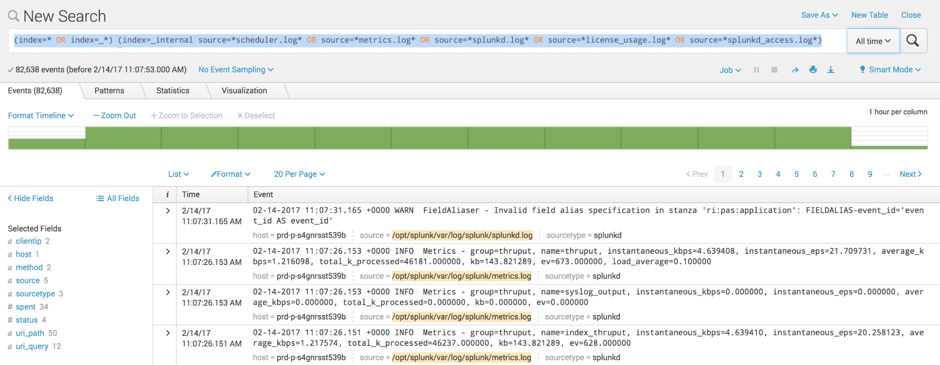
Task: Open source field in Selected Fields
Action: pyautogui.click(x=28, y=281)
